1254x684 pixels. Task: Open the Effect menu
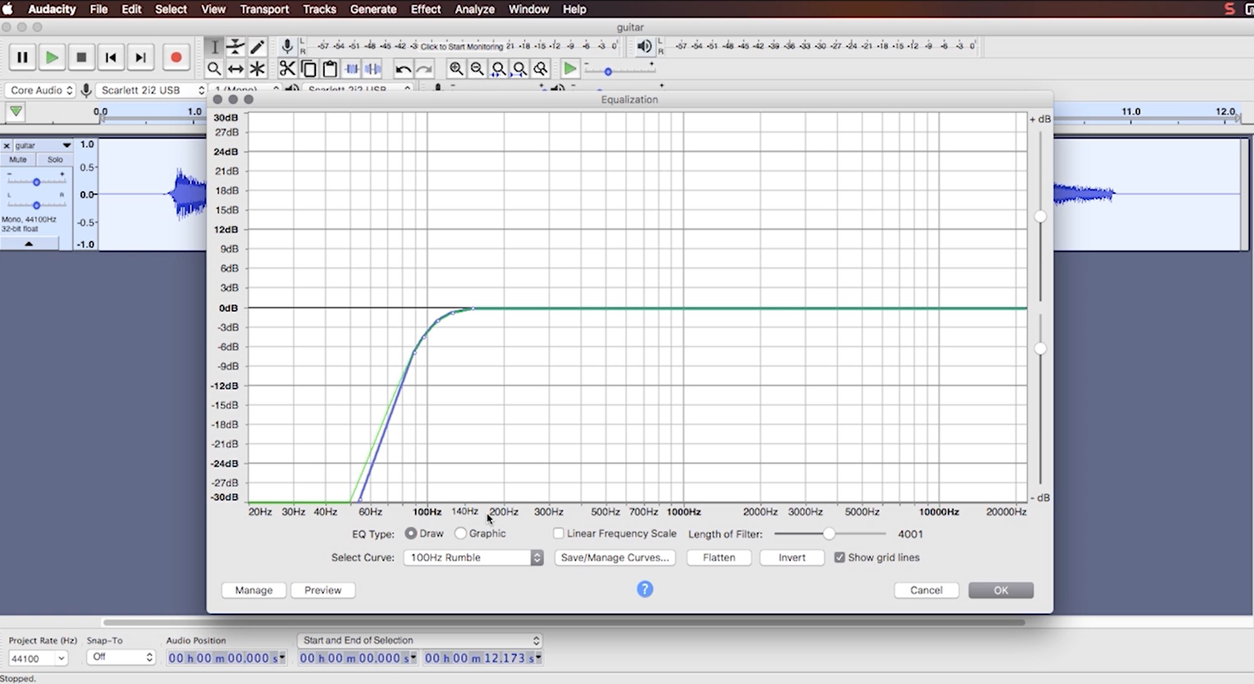coord(425,9)
